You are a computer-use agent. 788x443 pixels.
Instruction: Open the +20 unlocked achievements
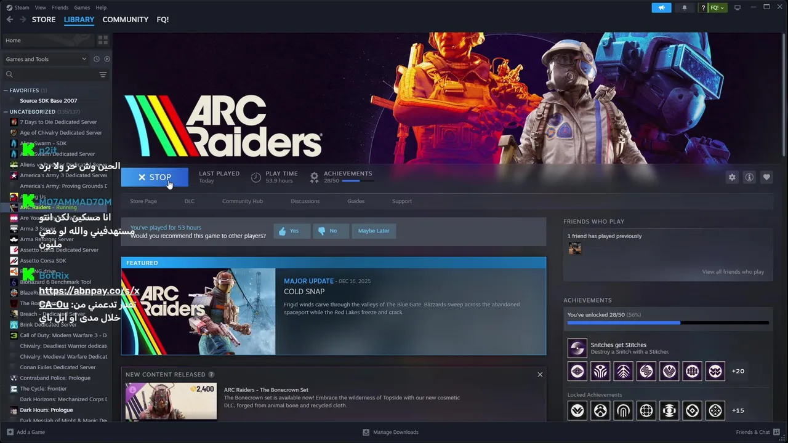pos(738,371)
